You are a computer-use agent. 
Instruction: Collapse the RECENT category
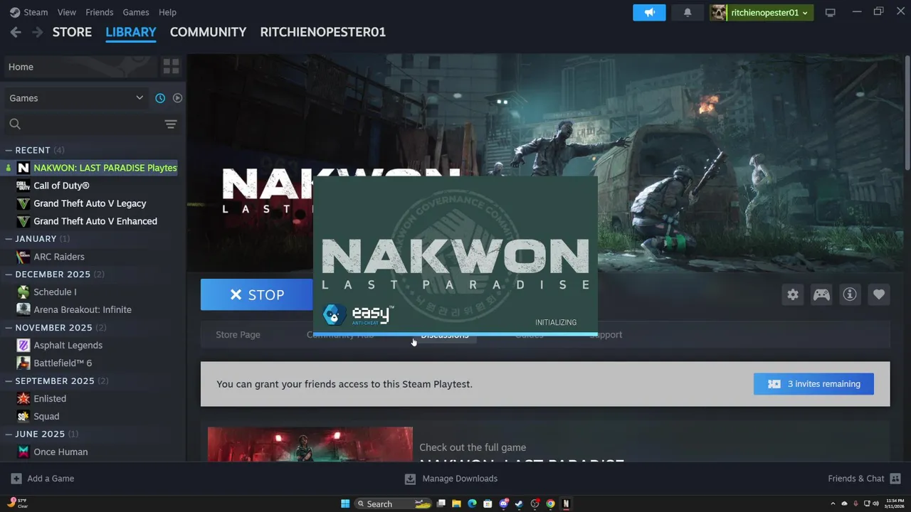pyautogui.click(x=9, y=150)
